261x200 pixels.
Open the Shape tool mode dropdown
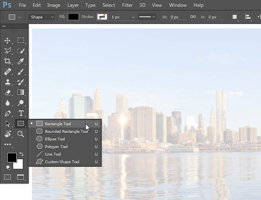pyautogui.click(x=42, y=17)
